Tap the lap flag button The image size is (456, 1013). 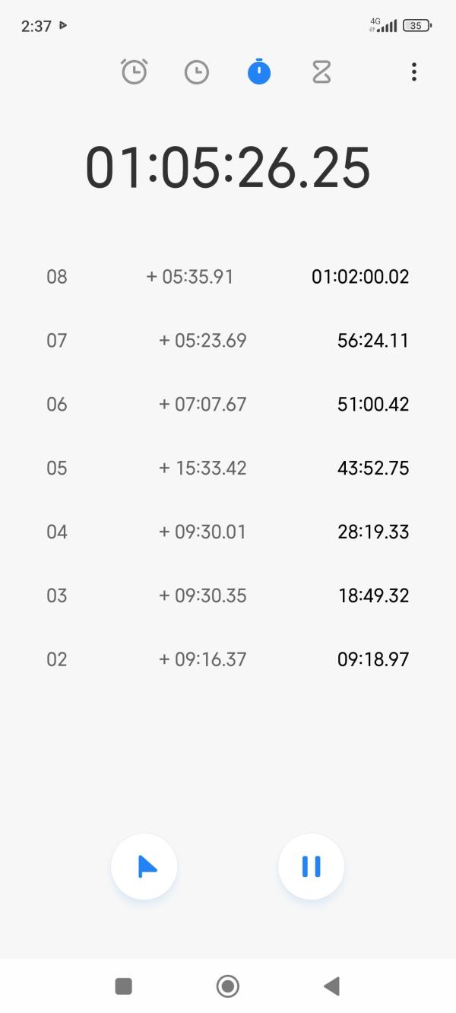pos(144,867)
